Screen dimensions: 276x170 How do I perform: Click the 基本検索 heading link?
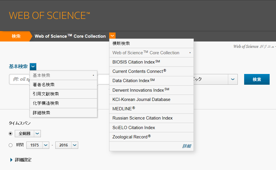[18, 66]
